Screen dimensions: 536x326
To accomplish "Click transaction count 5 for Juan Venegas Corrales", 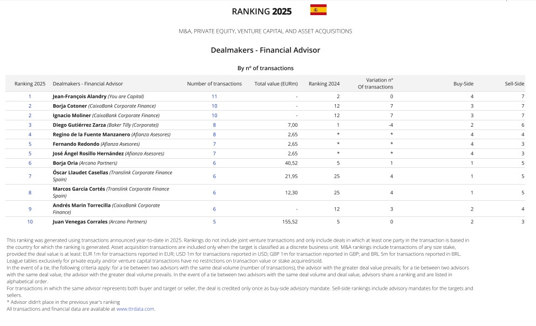I will click(x=214, y=222).
